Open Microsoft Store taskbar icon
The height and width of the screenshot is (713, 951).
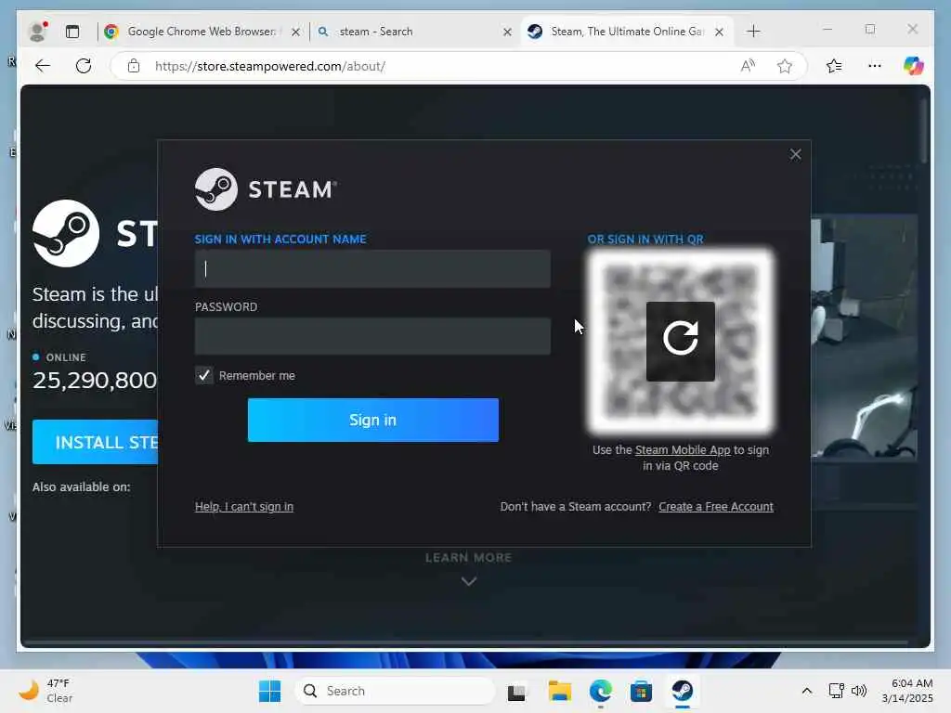[x=641, y=691]
